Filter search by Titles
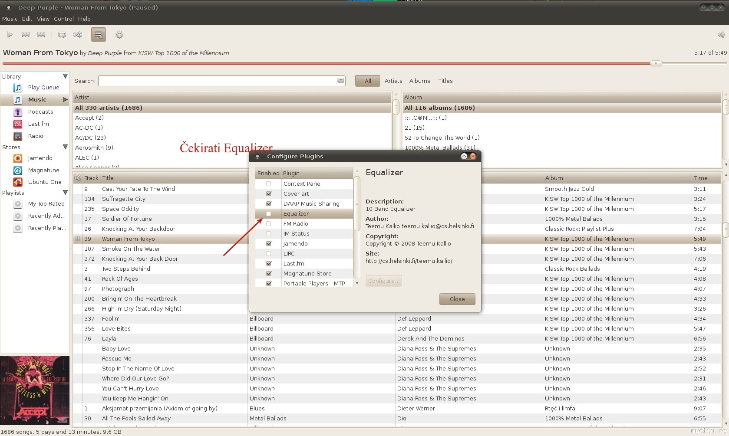This screenshot has height=436, width=729. [445, 81]
